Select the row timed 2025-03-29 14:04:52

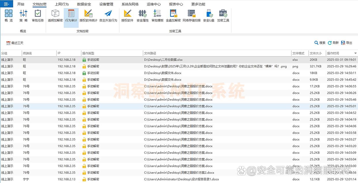click(x=179, y=113)
